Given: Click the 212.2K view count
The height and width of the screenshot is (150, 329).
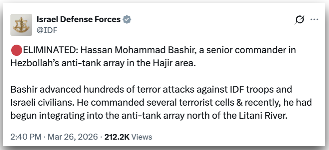Looking at the screenshot, I should (117, 137).
